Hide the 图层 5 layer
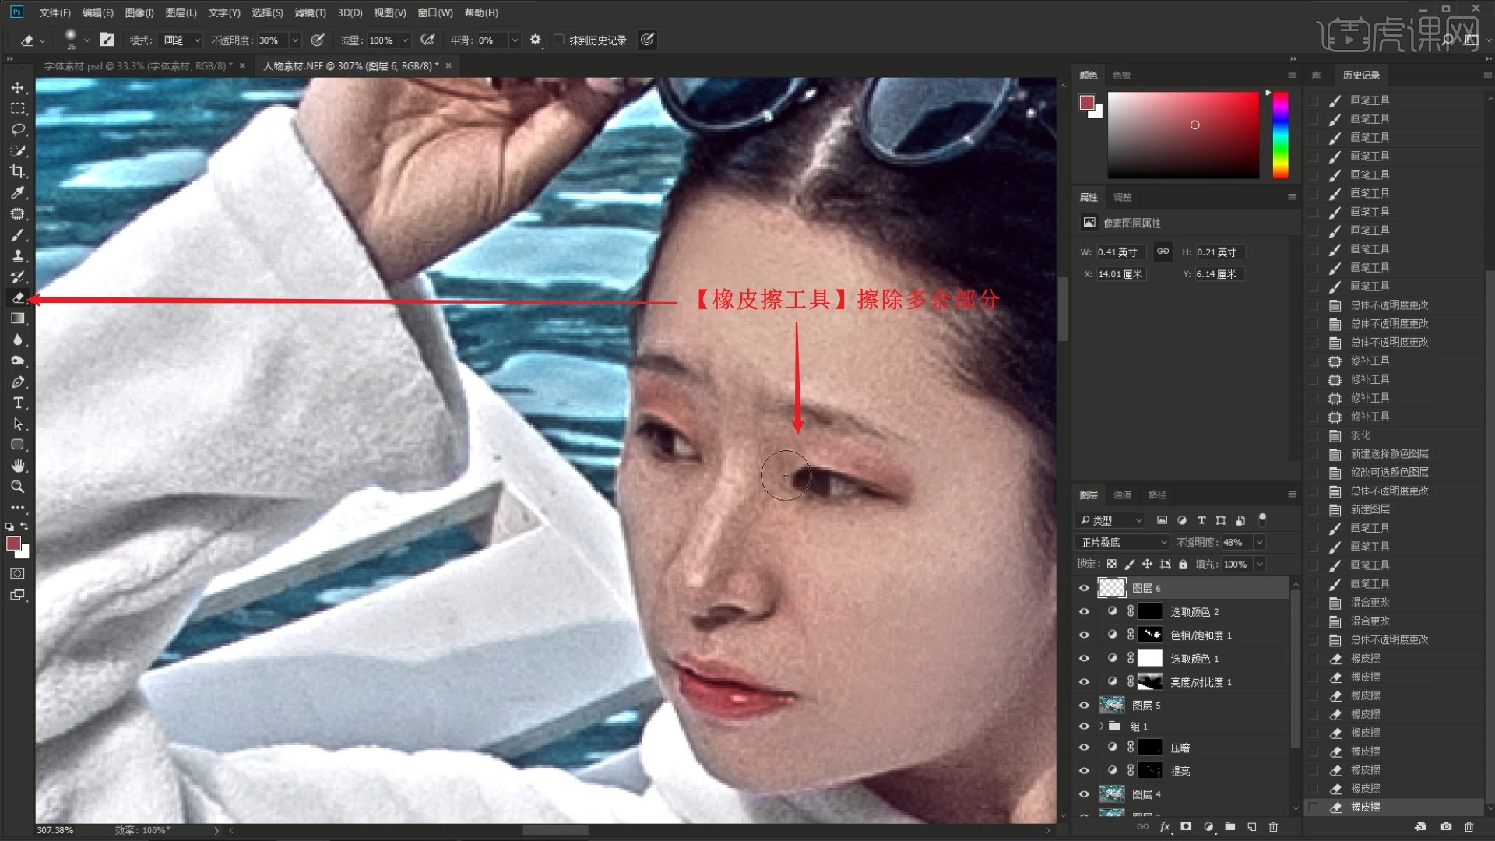 coord(1084,706)
